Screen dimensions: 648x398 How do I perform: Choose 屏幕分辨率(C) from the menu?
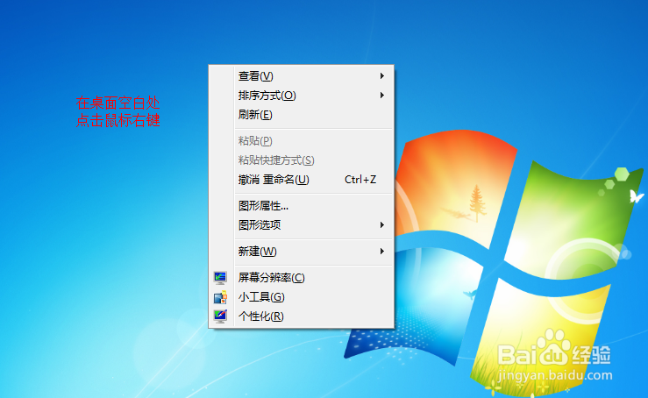point(301,278)
